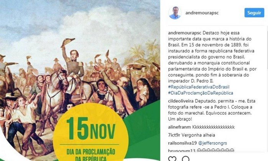Image resolution: width=268 pixels, height=161 pixels.
Task: Open andremourapsc profile picture
Action: coord(175,13)
